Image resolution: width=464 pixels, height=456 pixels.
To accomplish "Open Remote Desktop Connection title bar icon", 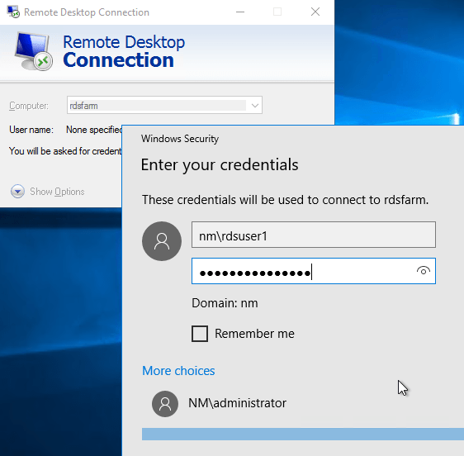I will 13,12.
